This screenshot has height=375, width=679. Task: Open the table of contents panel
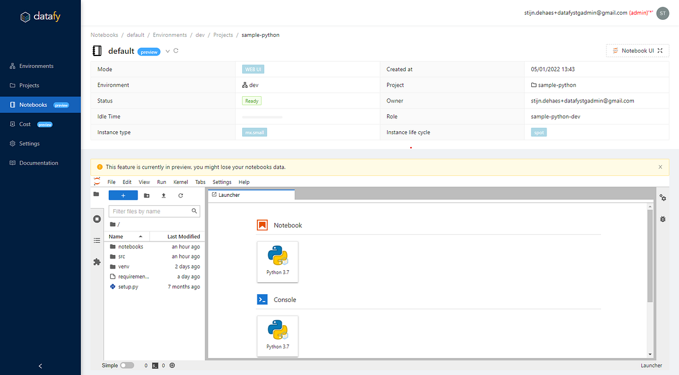click(97, 240)
